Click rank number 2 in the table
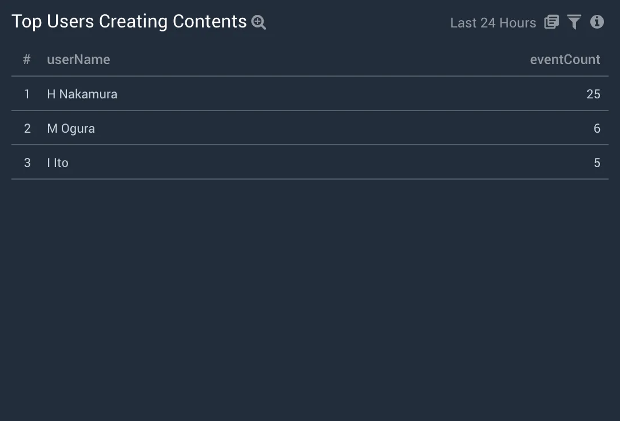 (x=27, y=129)
